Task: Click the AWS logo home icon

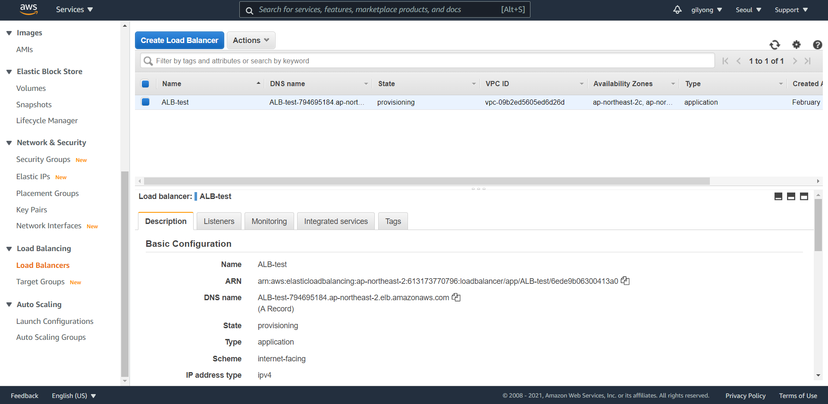Action: tap(28, 9)
